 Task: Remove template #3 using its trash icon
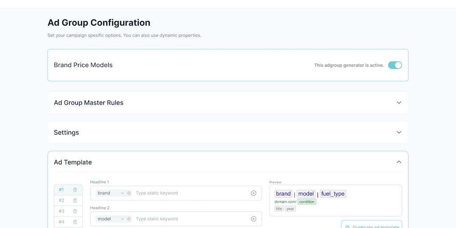pyautogui.click(x=75, y=211)
